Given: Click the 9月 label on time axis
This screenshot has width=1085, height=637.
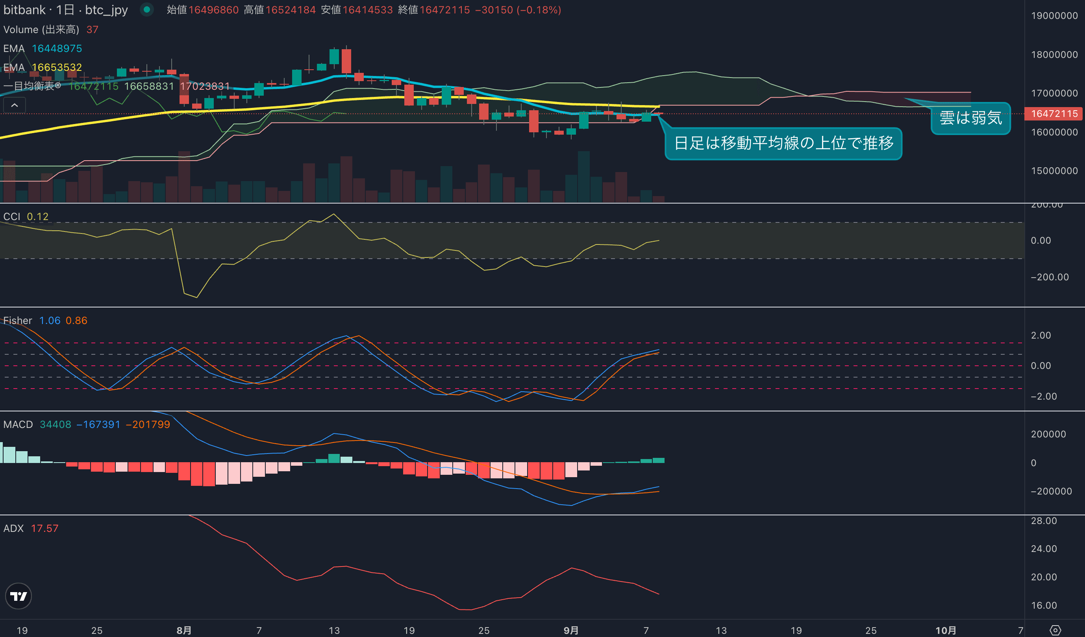Looking at the screenshot, I should (571, 630).
